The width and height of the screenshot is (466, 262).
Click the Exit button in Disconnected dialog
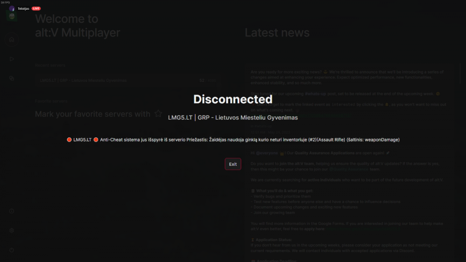(233, 164)
